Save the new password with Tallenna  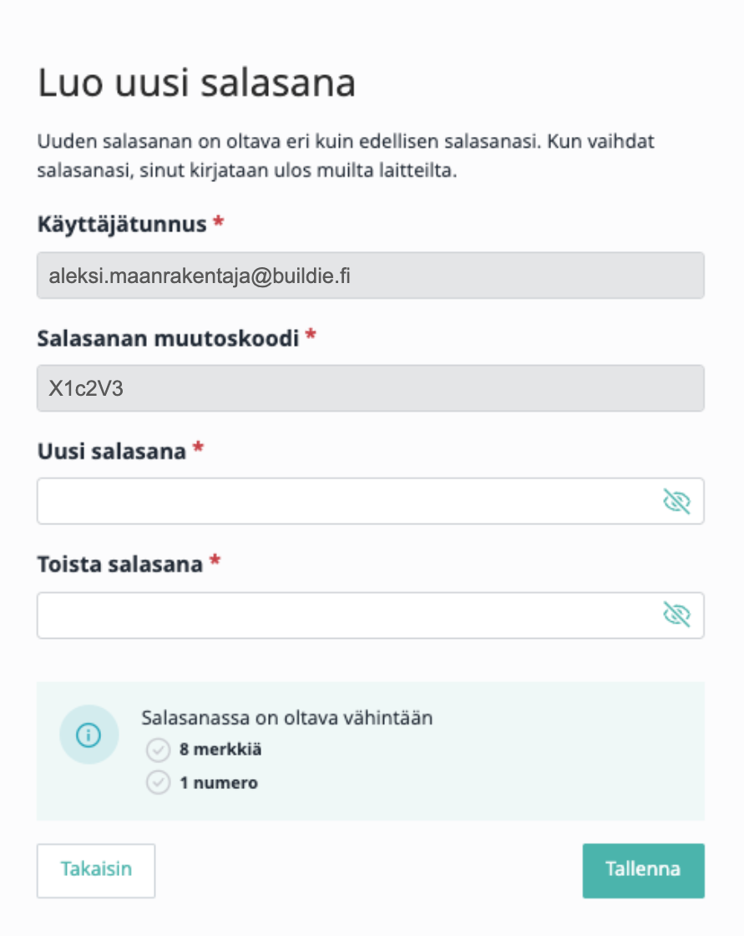[644, 870]
